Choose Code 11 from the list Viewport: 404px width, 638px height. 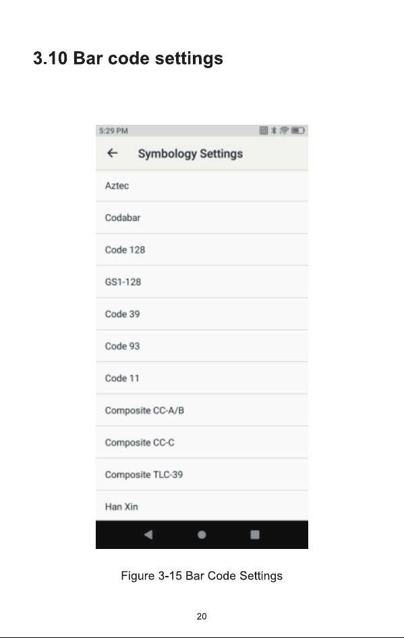coord(202,378)
